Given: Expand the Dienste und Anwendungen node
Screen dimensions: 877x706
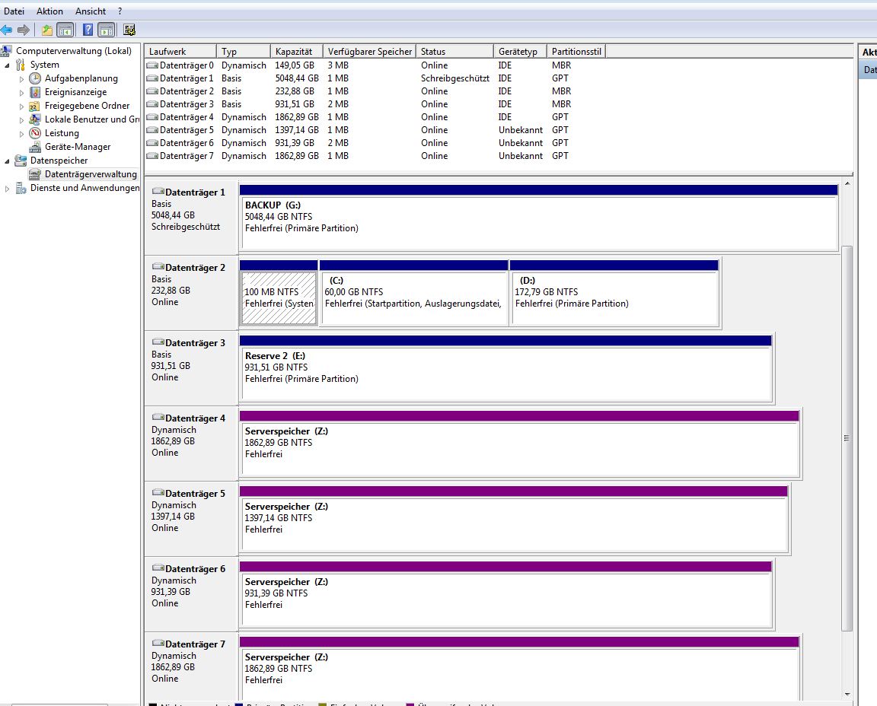Looking at the screenshot, I should pyautogui.click(x=8, y=189).
